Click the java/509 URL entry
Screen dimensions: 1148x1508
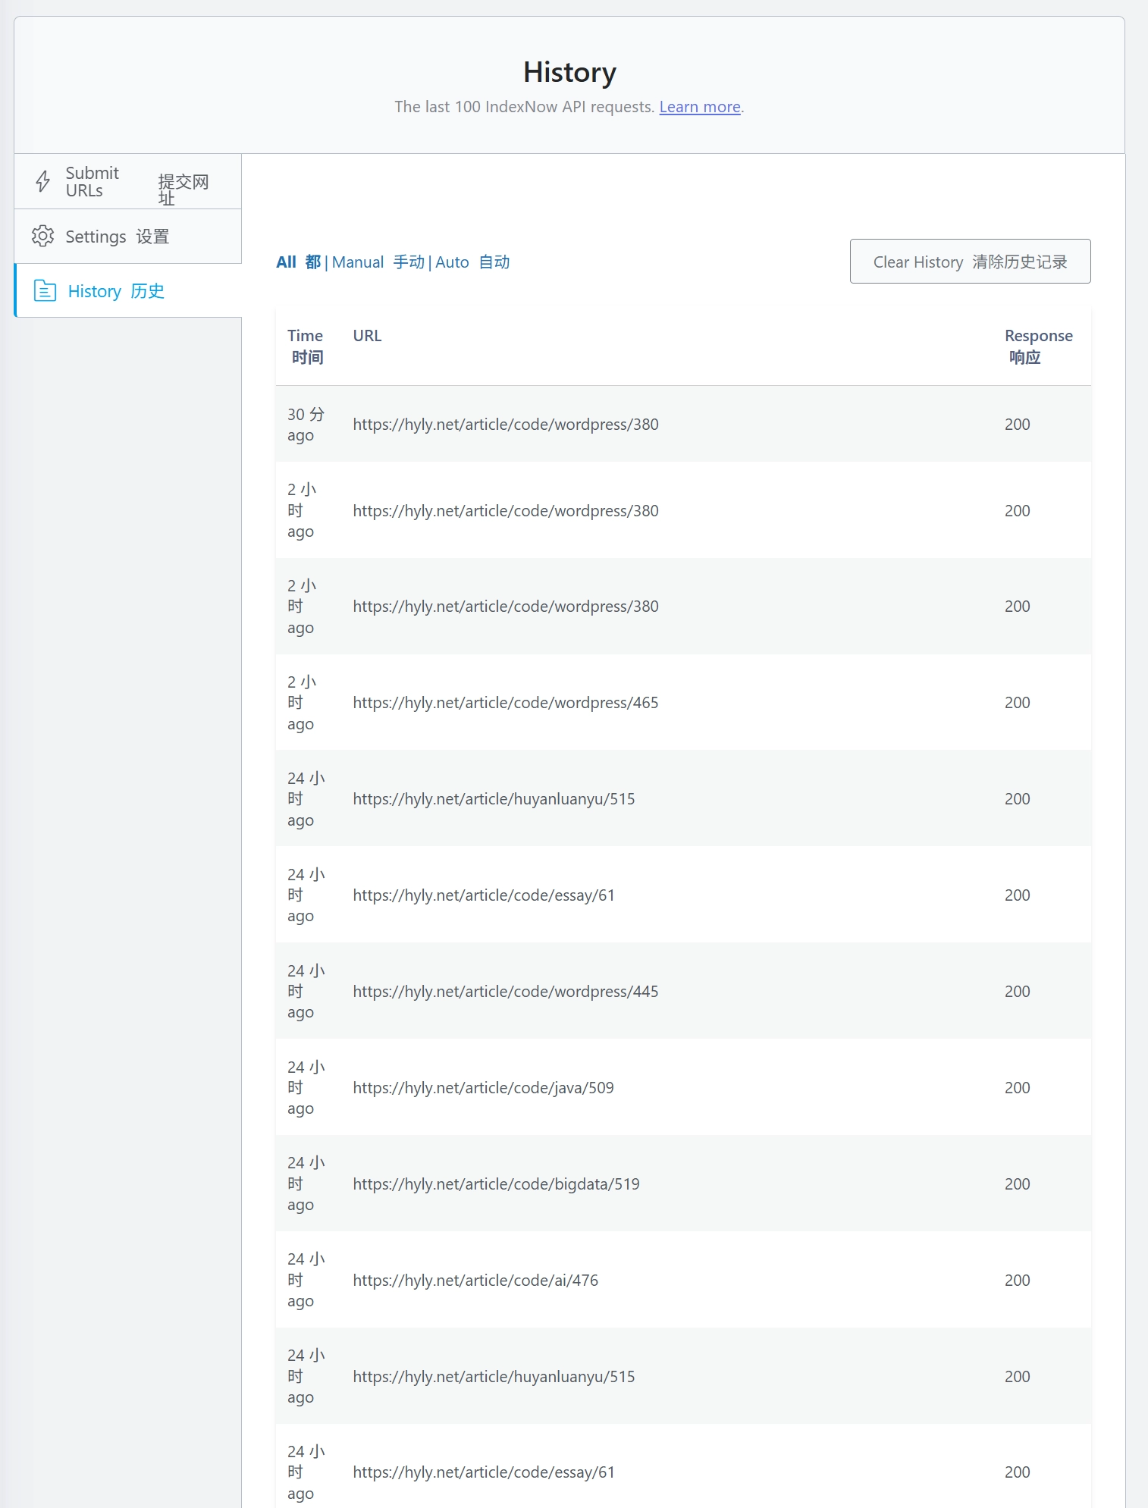point(483,1088)
